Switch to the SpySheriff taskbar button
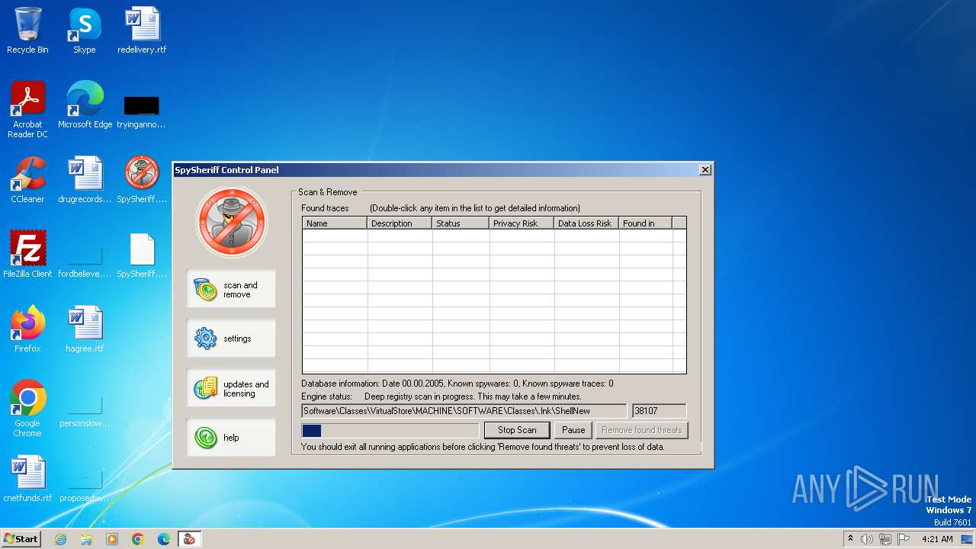Screen dimensions: 976x549 (x=189, y=539)
